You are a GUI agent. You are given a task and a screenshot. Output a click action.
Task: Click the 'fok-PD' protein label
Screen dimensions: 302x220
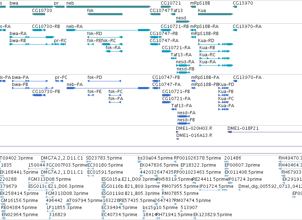95,77
